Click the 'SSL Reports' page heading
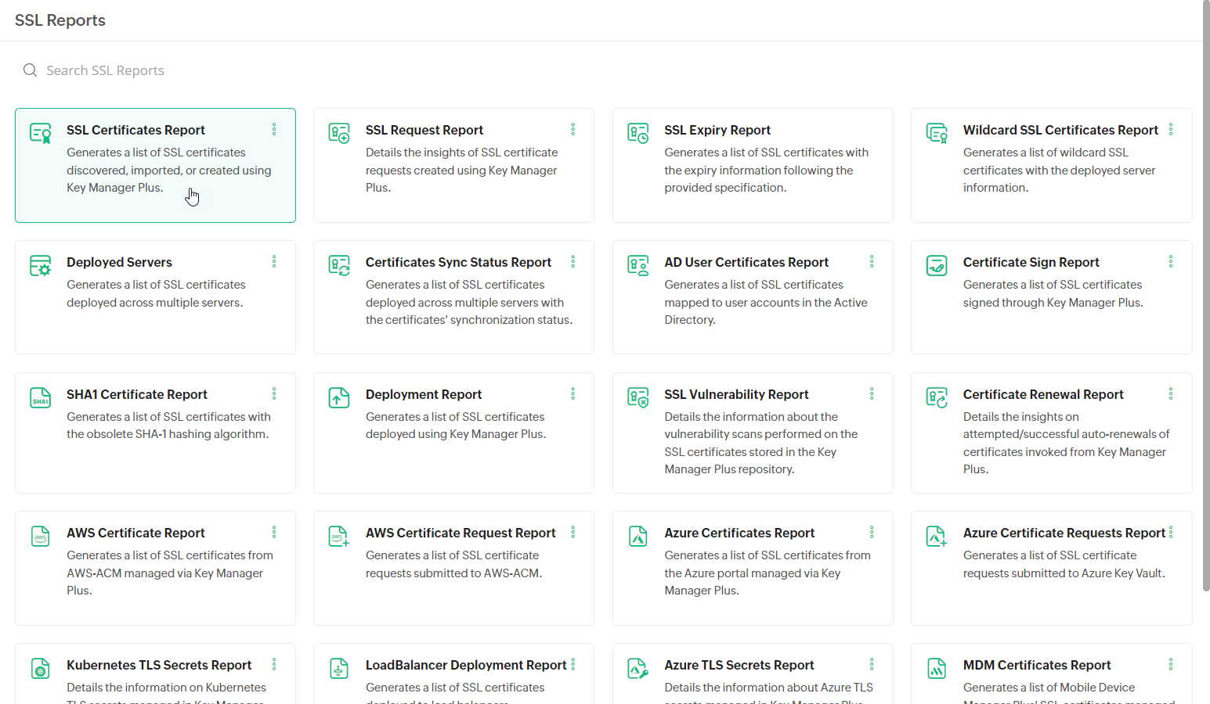The height and width of the screenshot is (704, 1210). click(60, 20)
